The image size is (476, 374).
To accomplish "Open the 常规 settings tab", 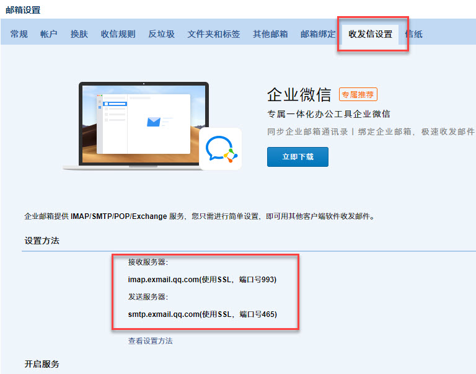I will tap(19, 34).
